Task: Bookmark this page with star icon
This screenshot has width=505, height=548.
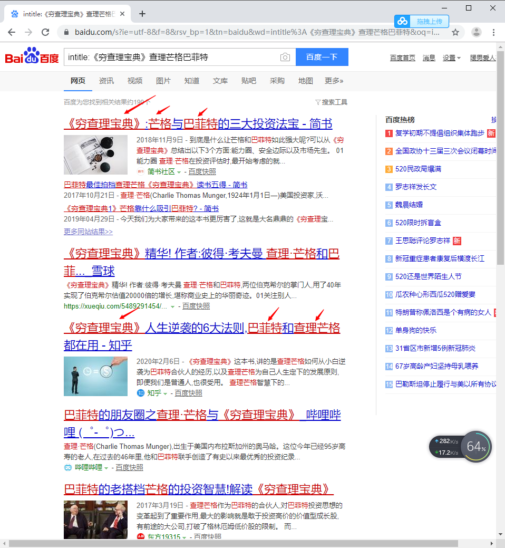Action: pos(455,33)
